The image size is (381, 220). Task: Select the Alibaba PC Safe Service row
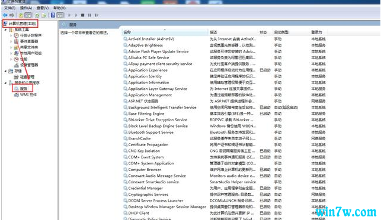click(225, 57)
